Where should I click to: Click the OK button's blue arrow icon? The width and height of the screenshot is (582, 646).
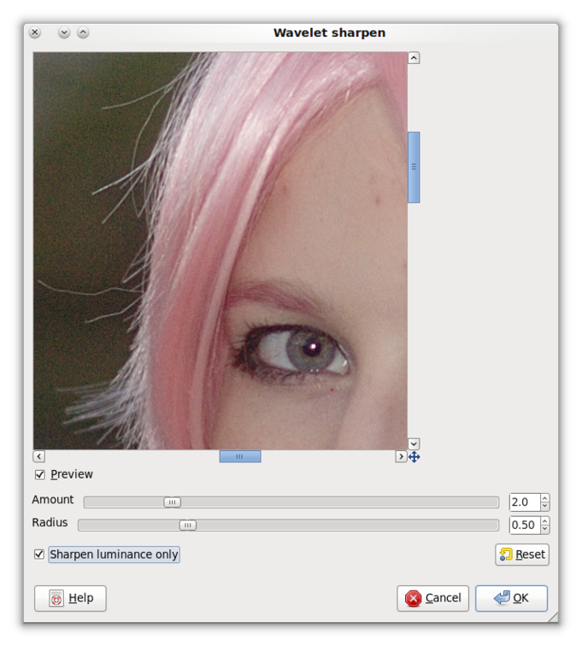pos(502,597)
